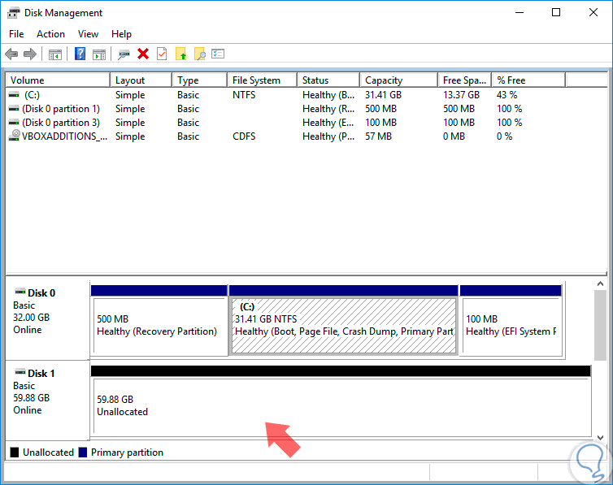Click the scroll down arrow in disk pane
This screenshot has width=613, height=485.
click(601, 438)
